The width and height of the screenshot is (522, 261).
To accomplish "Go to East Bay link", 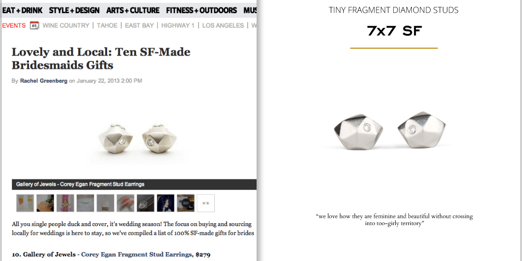I will [139, 26].
